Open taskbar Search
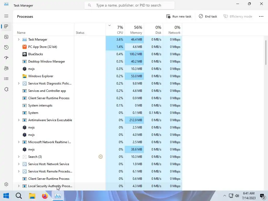The width and height of the screenshot is (268, 201). 19,196
